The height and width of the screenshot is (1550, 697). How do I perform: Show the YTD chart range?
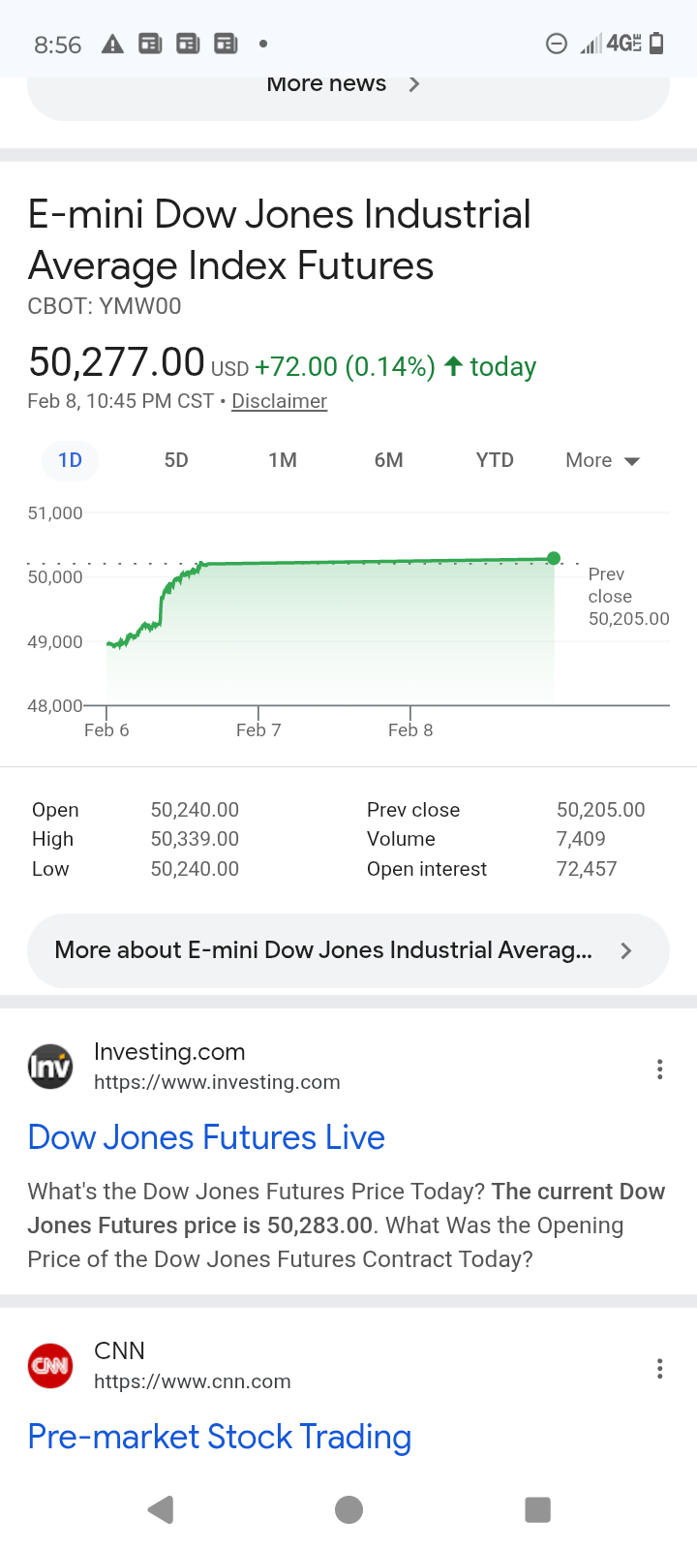click(x=495, y=460)
